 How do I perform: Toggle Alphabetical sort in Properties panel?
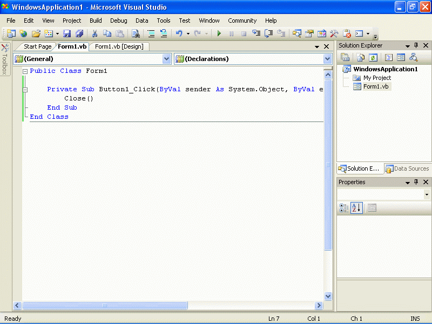356,208
